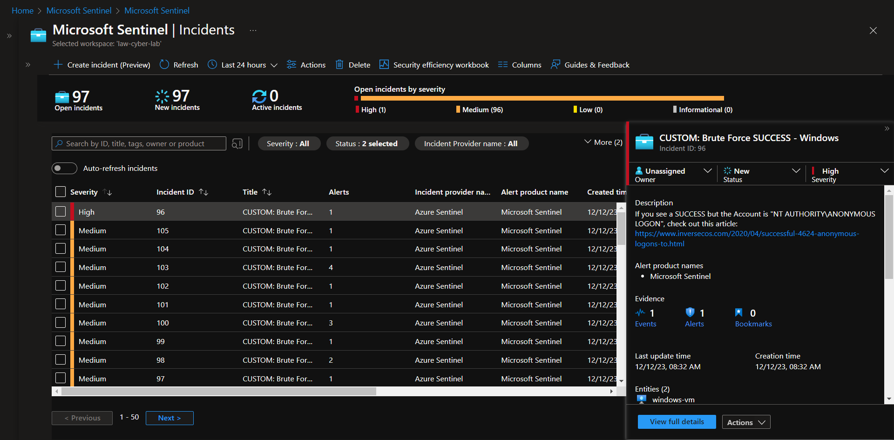
Task: Click Security efficiency workbook label
Action: (x=441, y=65)
